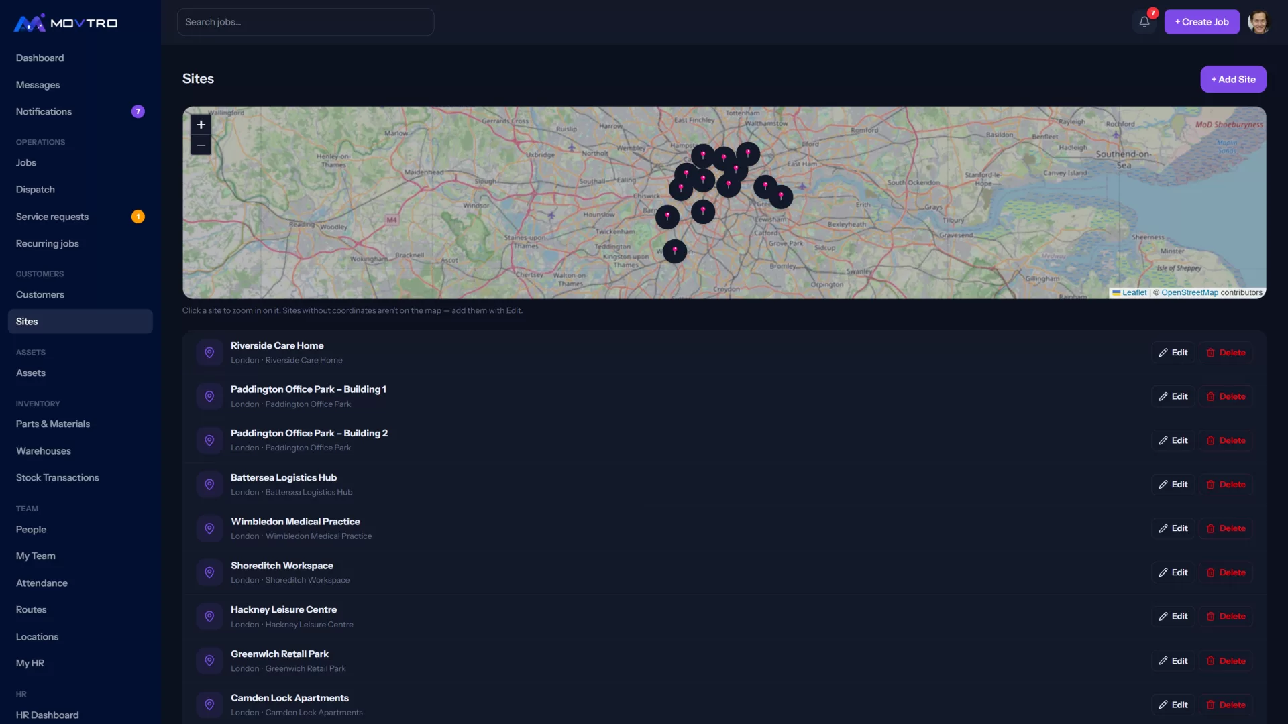Click the Battersea Logistics Hub location pin icon

tap(209, 485)
